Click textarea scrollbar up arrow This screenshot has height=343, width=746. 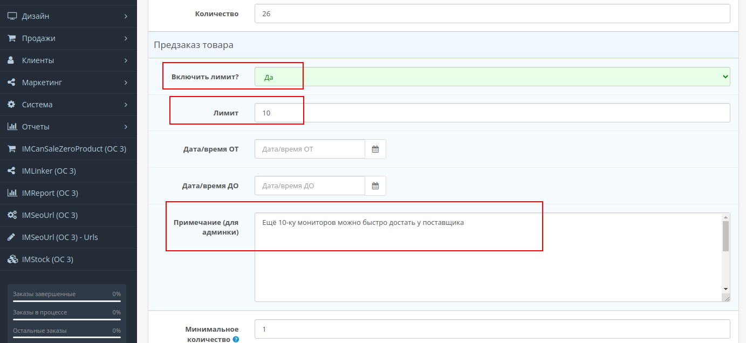tap(726, 217)
